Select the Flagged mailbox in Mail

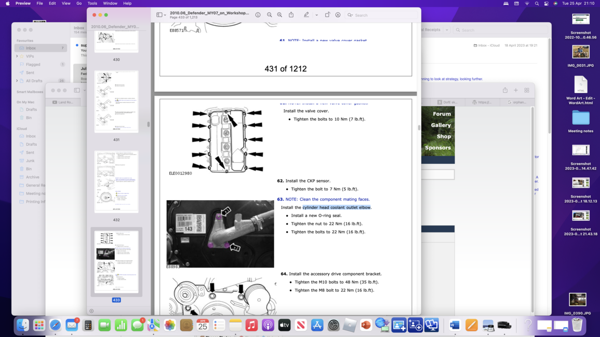[x=41, y=65]
